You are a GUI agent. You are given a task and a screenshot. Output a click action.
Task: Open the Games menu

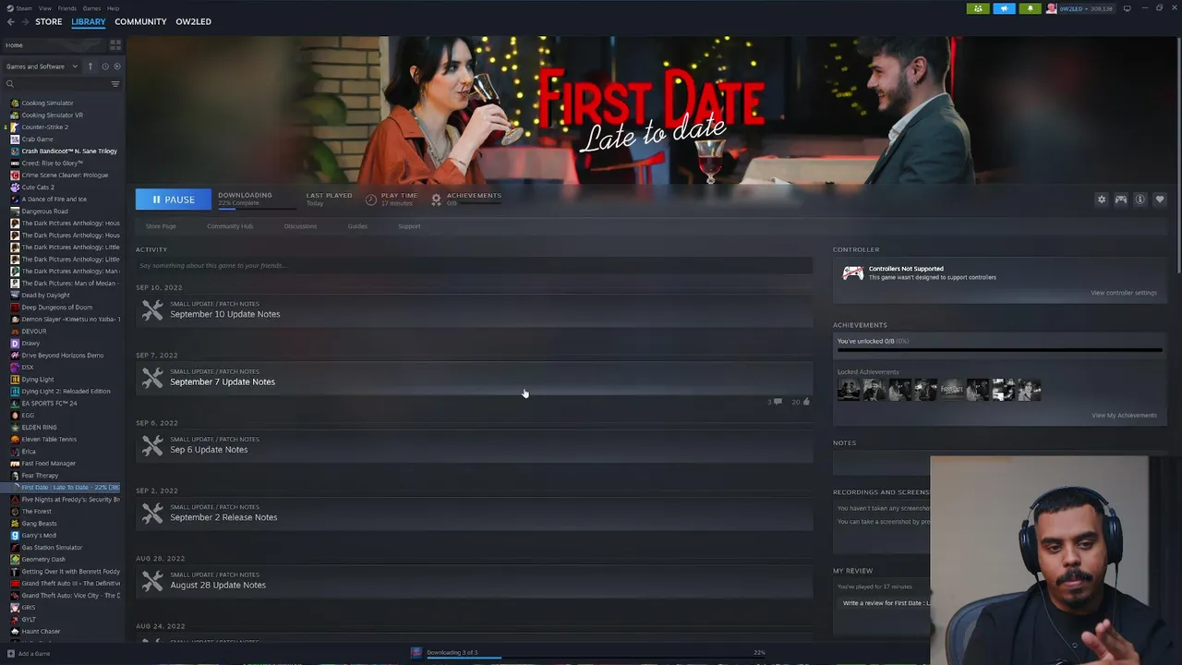(91, 8)
